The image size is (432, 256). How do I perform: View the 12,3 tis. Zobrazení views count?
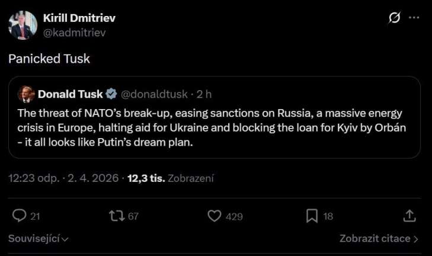tap(171, 178)
